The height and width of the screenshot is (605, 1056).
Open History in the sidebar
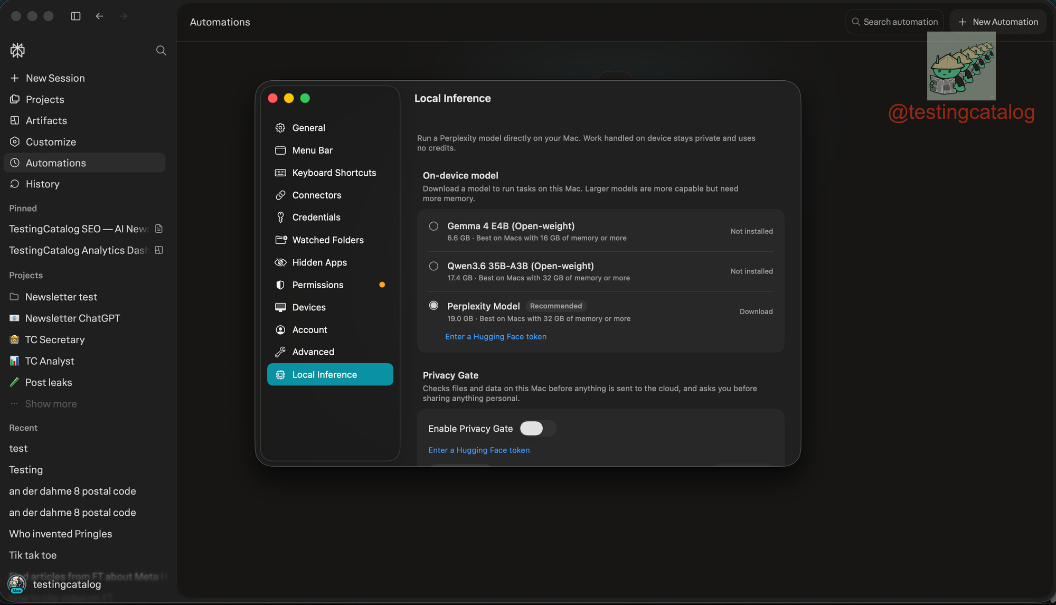(x=84, y=184)
